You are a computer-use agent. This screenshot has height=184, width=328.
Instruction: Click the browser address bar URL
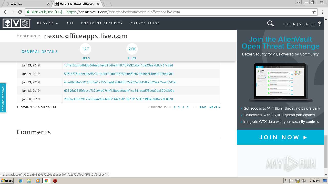tap(123, 12)
